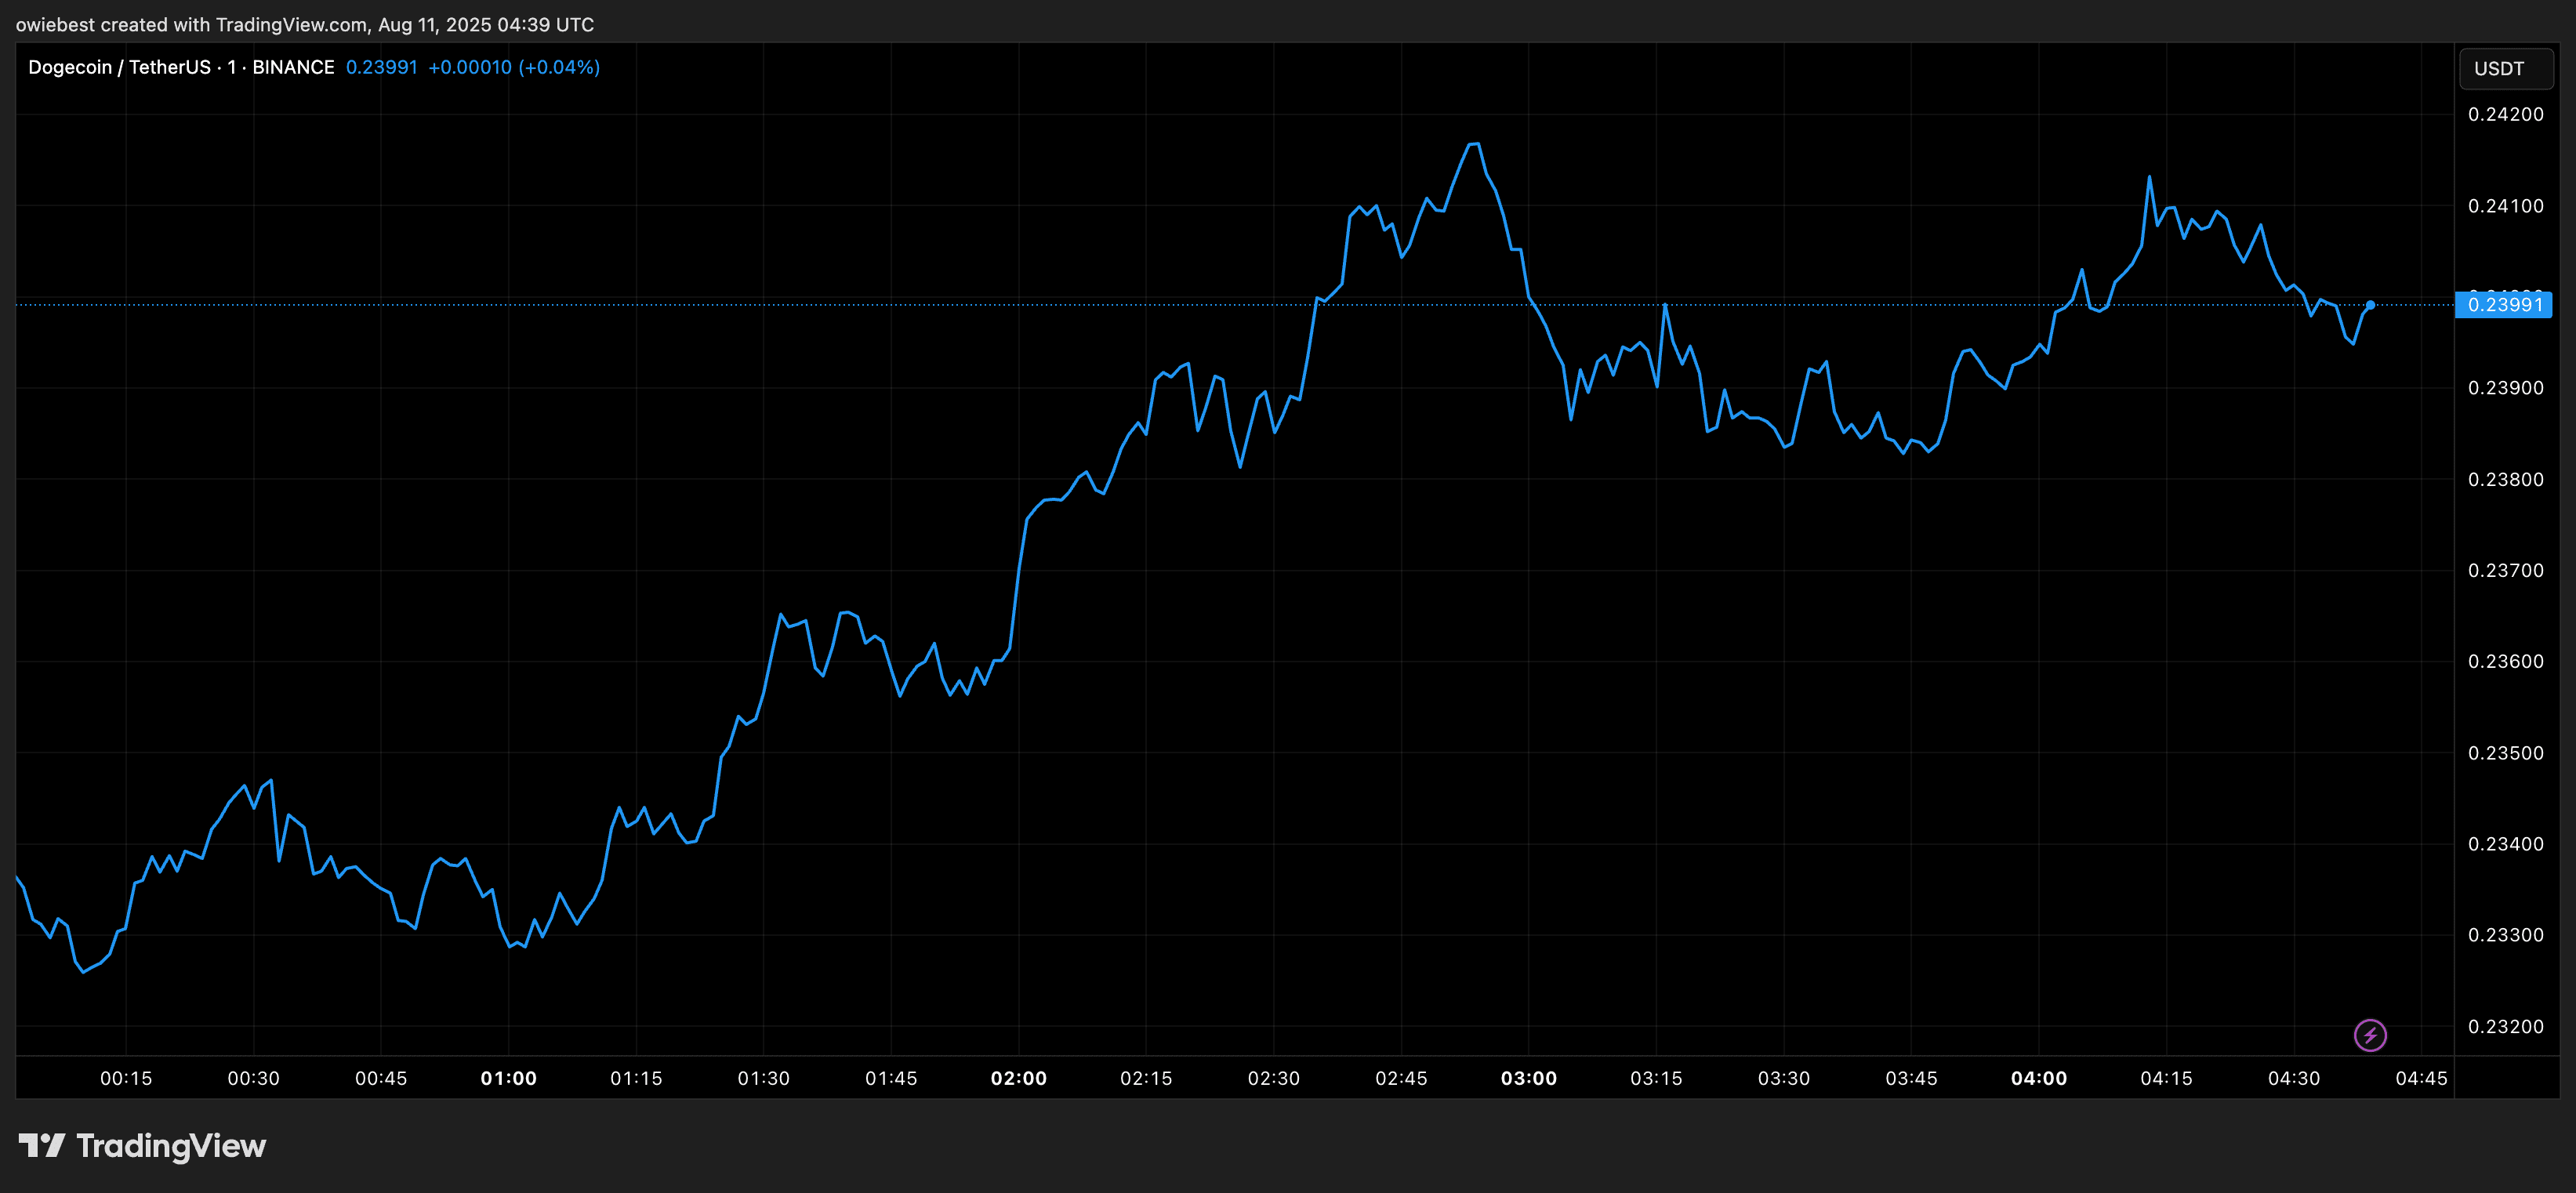
Task: Click the 01:30 time axis label
Action: click(764, 1078)
